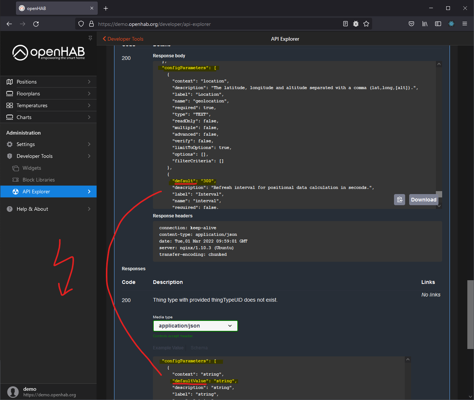Click the "name": "geolocation" line

pyautogui.click(x=201, y=101)
